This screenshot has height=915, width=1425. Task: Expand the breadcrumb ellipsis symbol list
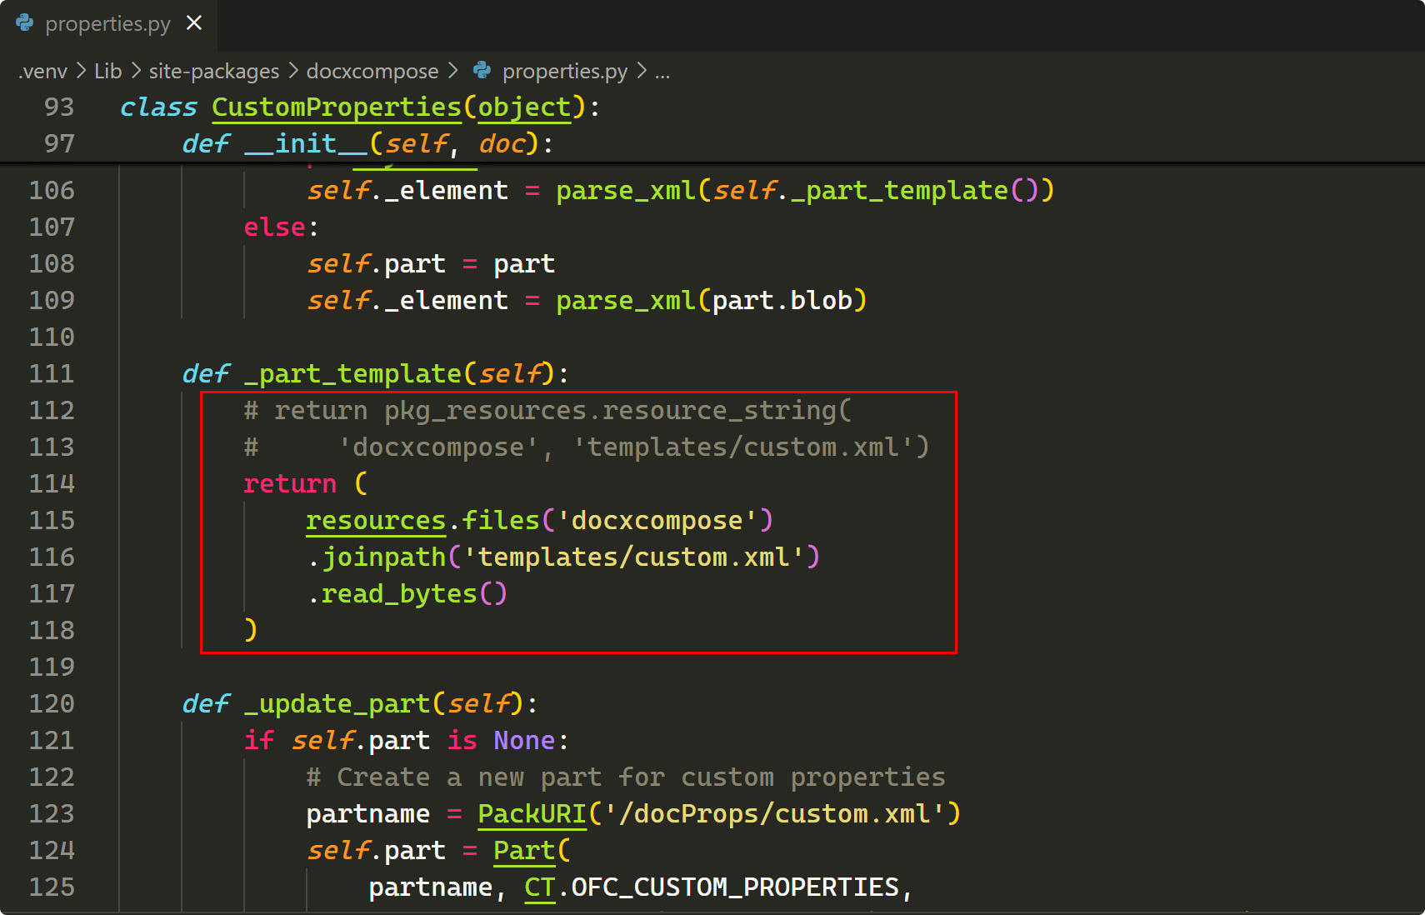pyautogui.click(x=662, y=72)
